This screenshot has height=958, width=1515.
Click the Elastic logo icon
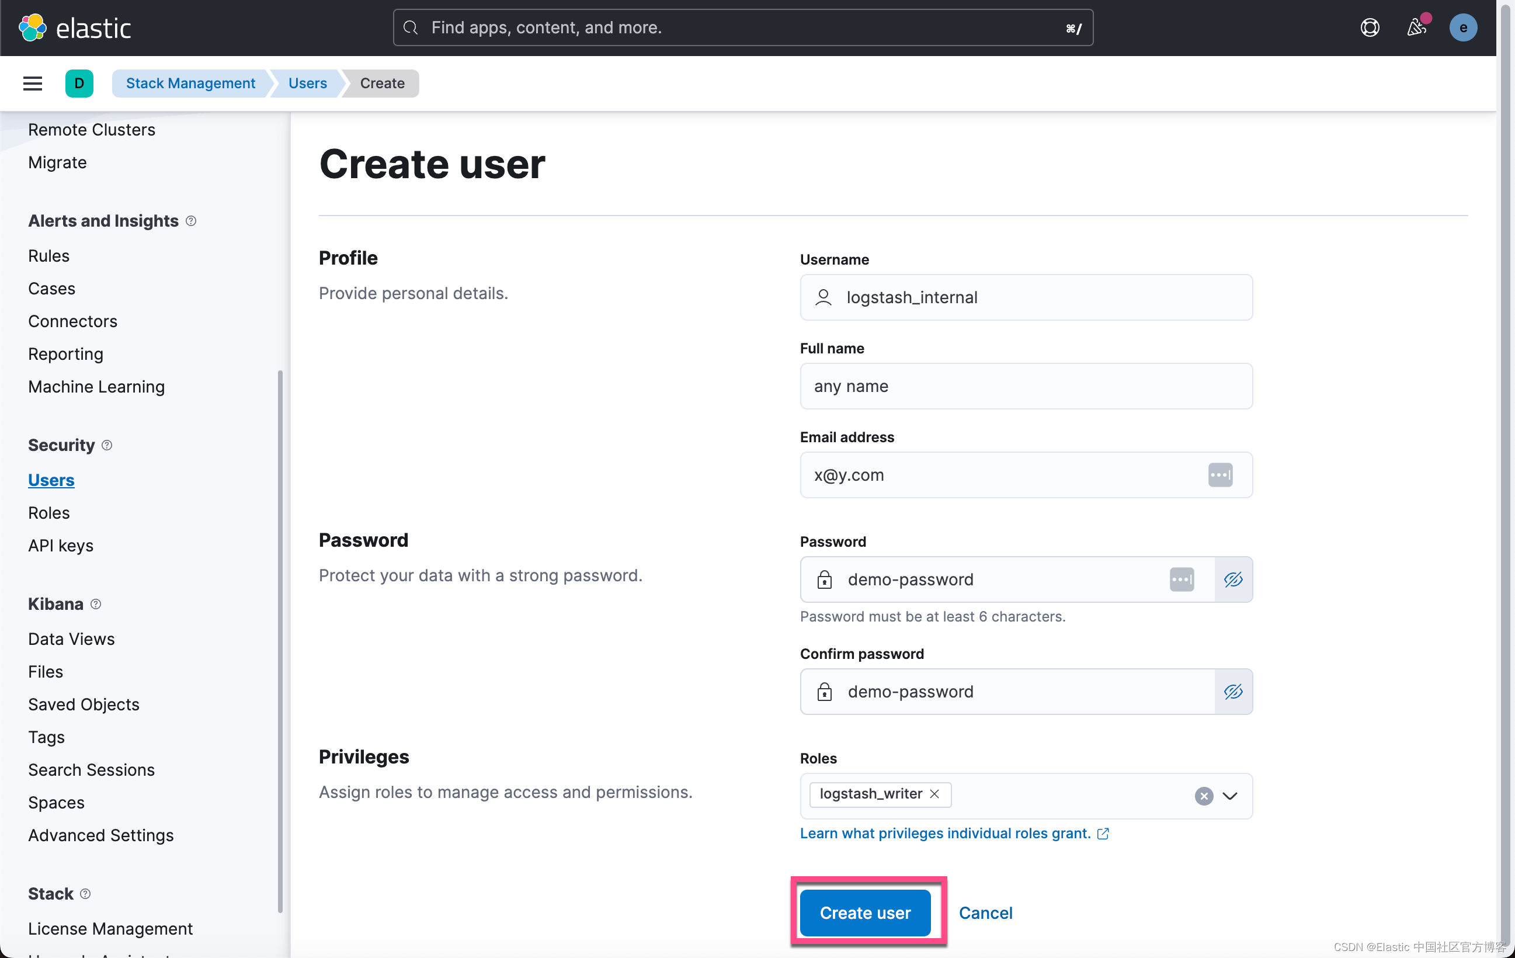(33, 27)
